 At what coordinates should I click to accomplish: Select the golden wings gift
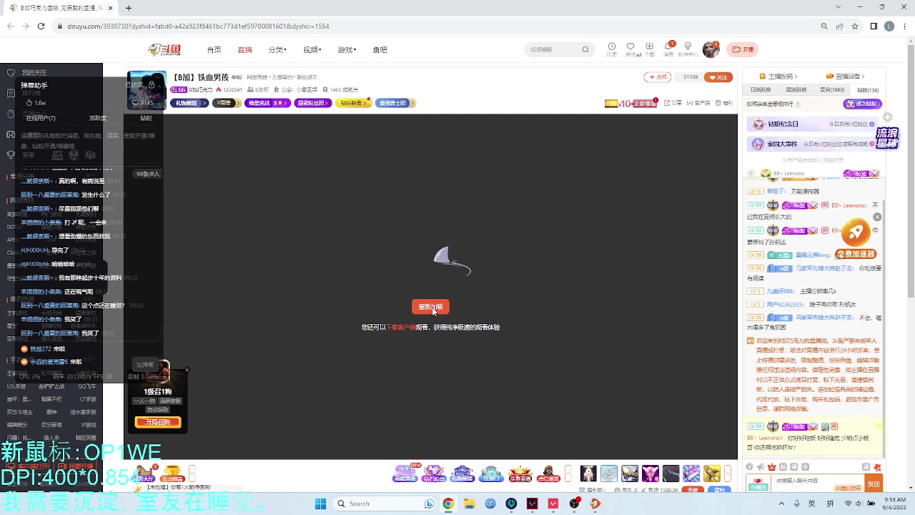pyautogui.click(x=712, y=474)
